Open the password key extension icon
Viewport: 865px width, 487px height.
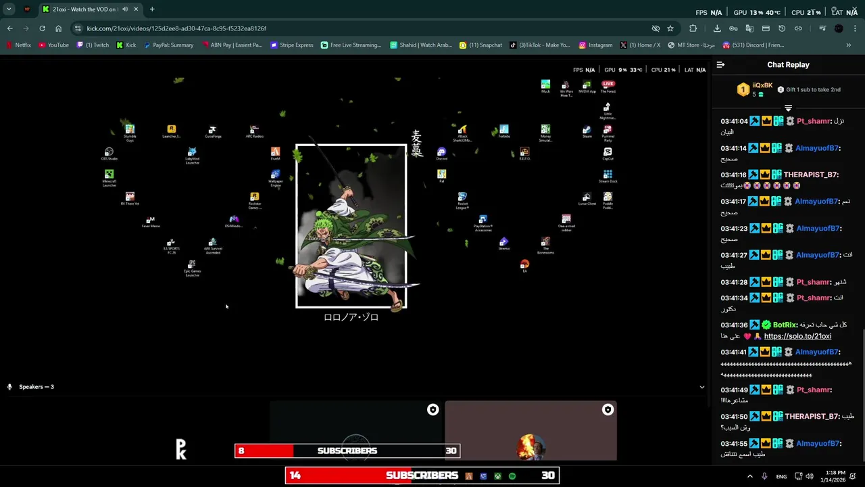pyautogui.click(x=733, y=28)
